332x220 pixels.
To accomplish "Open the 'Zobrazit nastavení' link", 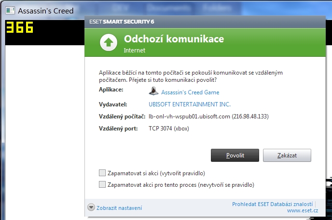I will (119, 208).
